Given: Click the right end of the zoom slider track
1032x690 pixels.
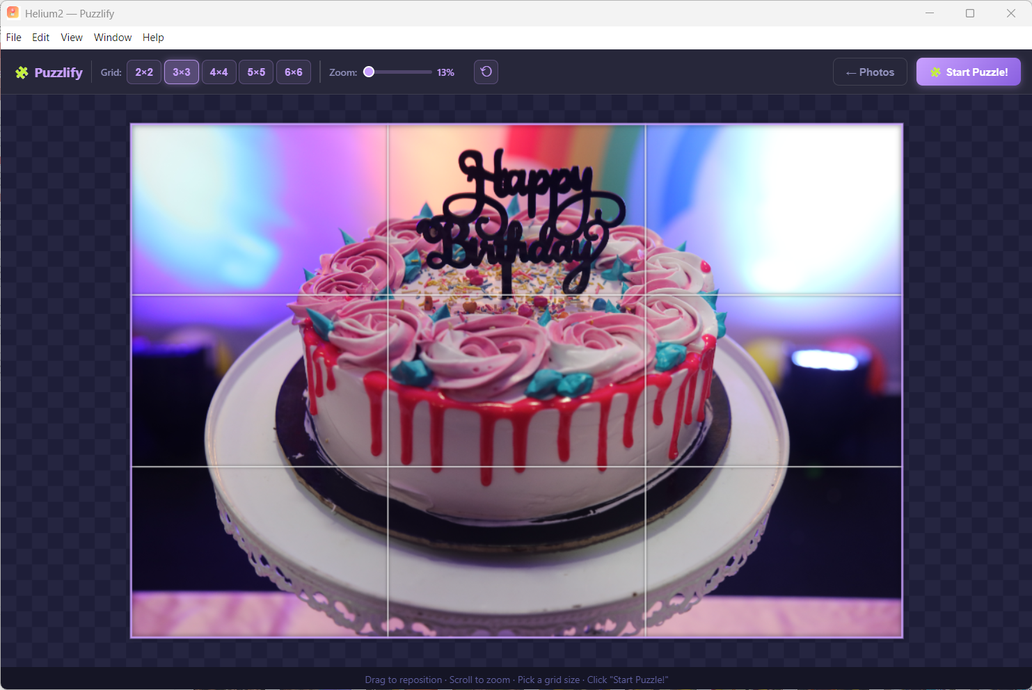Looking at the screenshot, I should tap(429, 72).
